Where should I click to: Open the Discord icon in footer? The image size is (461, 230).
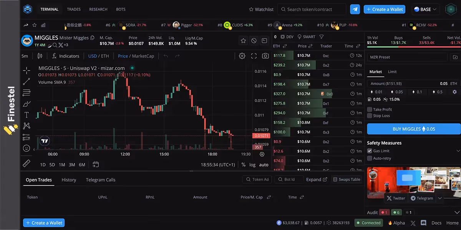(x=424, y=223)
